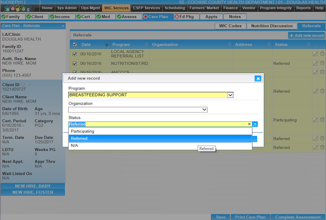This screenshot has width=326, height=220.
Task: Uncheck the NUTRITIONIST/RD row checkbox
Action: [75, 63]
